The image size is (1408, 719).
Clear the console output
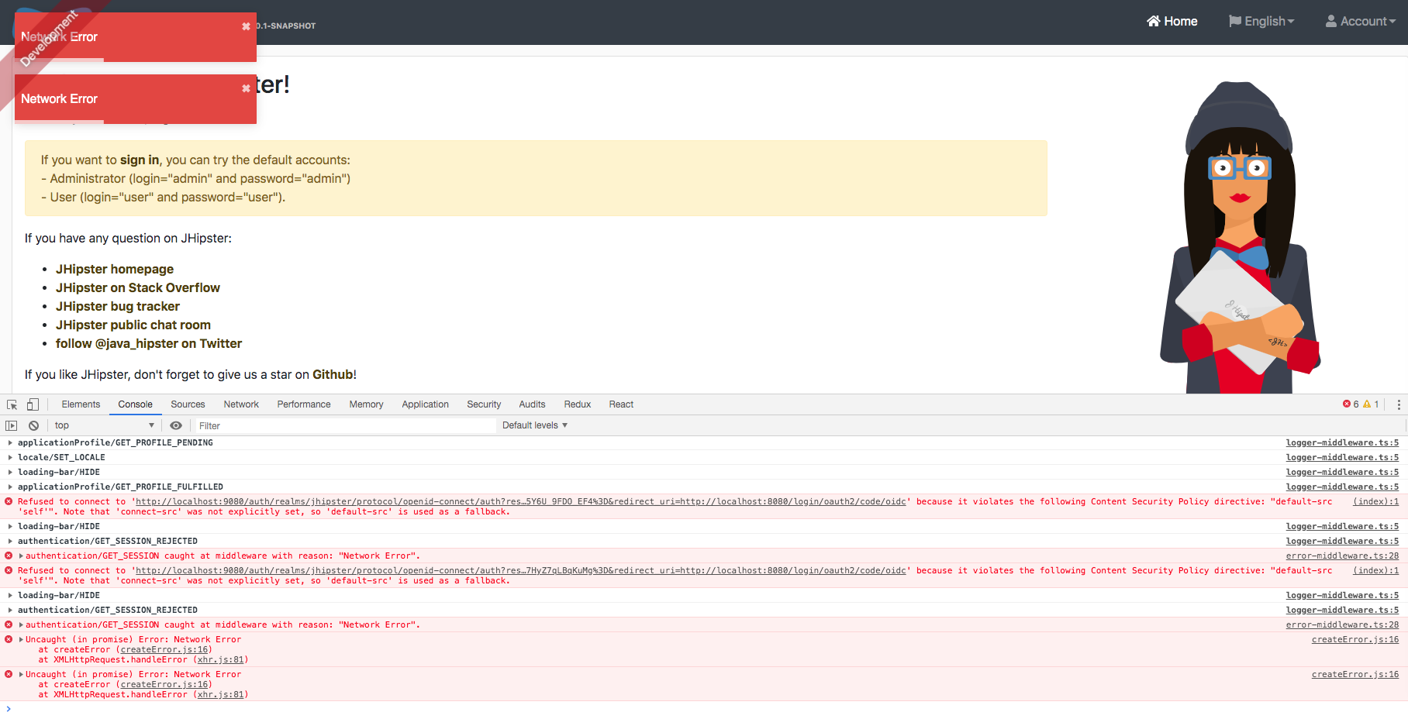coord(33,425)
